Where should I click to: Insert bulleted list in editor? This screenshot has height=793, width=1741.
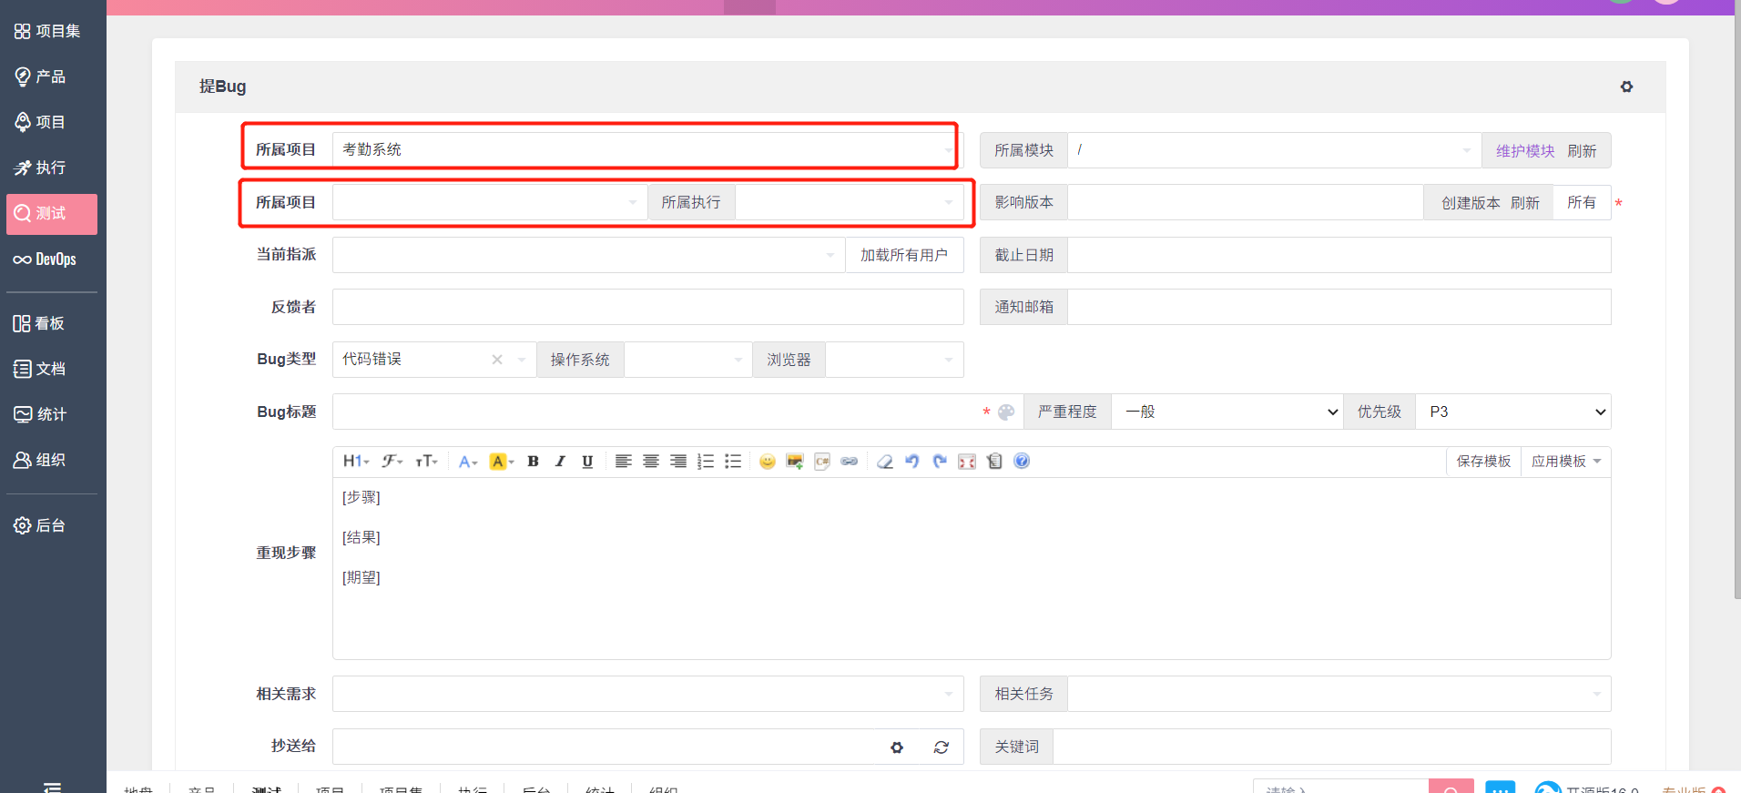coord(733,462)
